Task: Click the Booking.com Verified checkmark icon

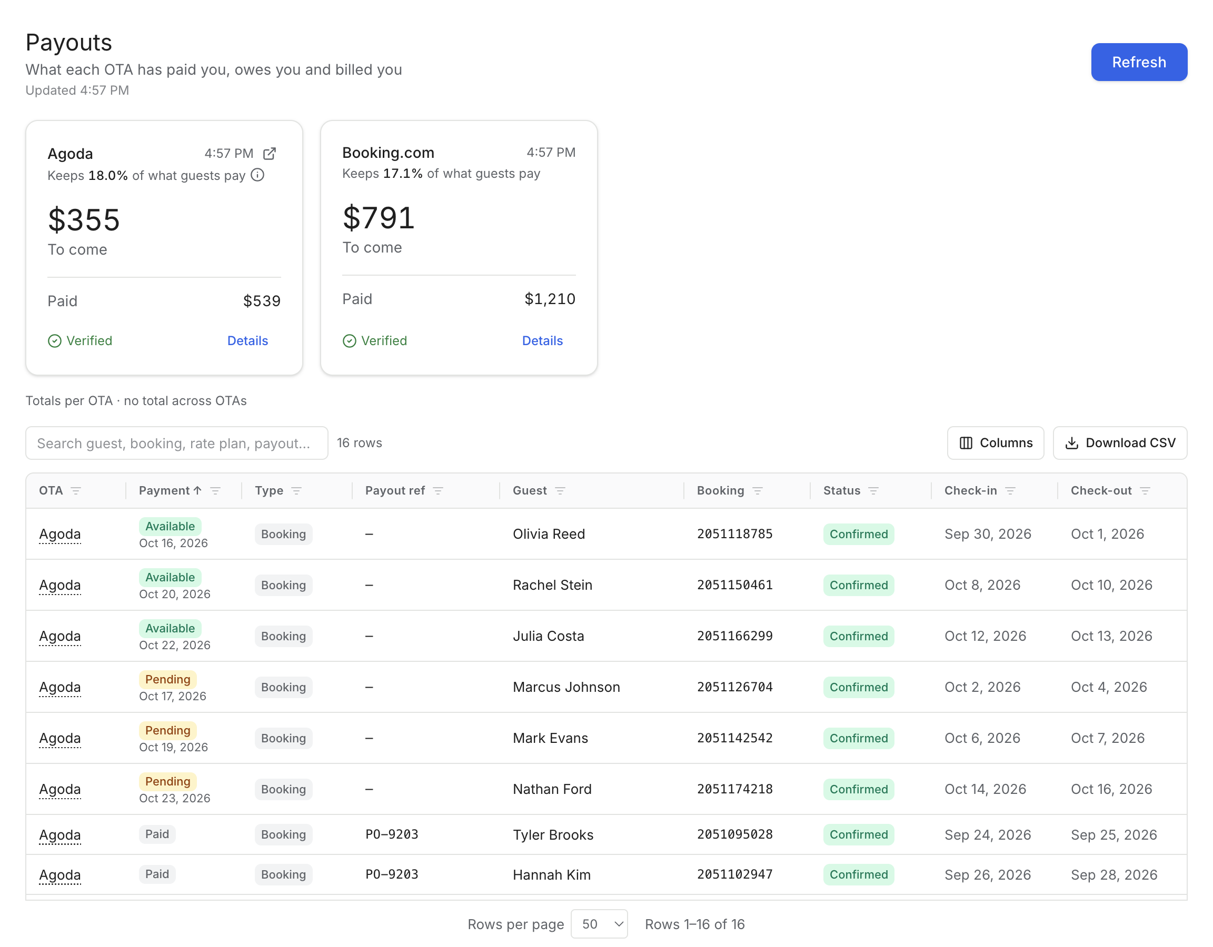Action: pos(350,341)
